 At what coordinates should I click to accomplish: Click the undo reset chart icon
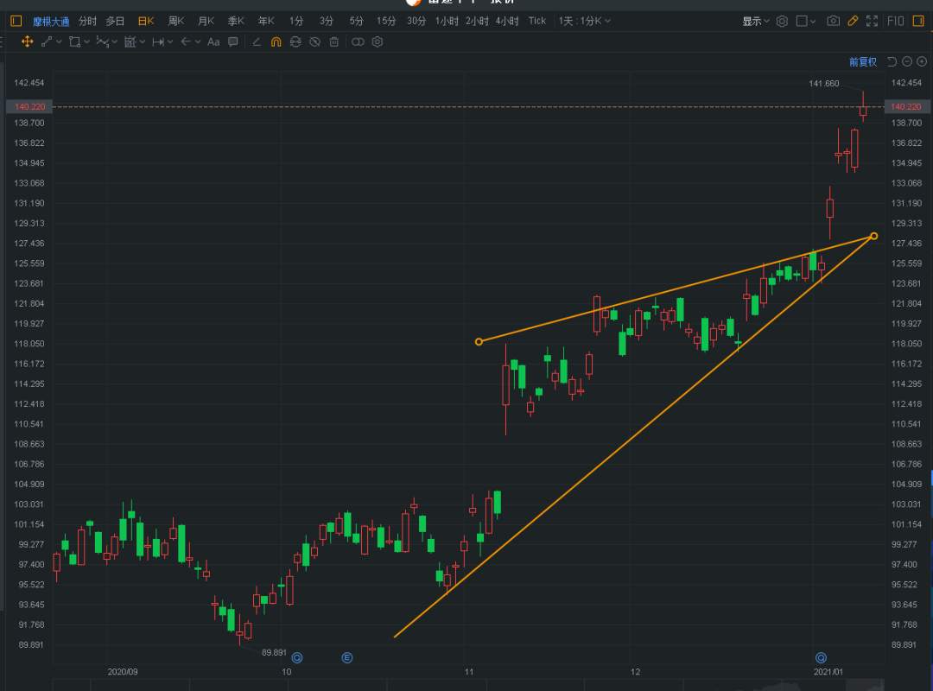coord(892,61)
